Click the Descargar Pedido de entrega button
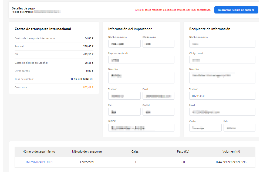Viewport: 260px width, 172px height. (x=236, y=10)
